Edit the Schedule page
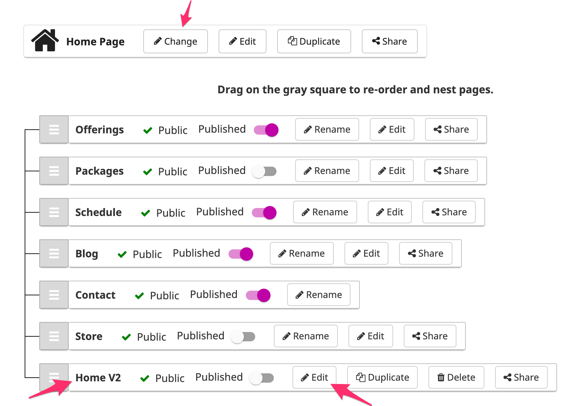This screenshot has width=587, height=406. (x=390, y=212)
